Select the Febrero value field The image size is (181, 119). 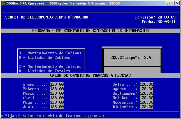pyautogui.click(x=57, y=89)
